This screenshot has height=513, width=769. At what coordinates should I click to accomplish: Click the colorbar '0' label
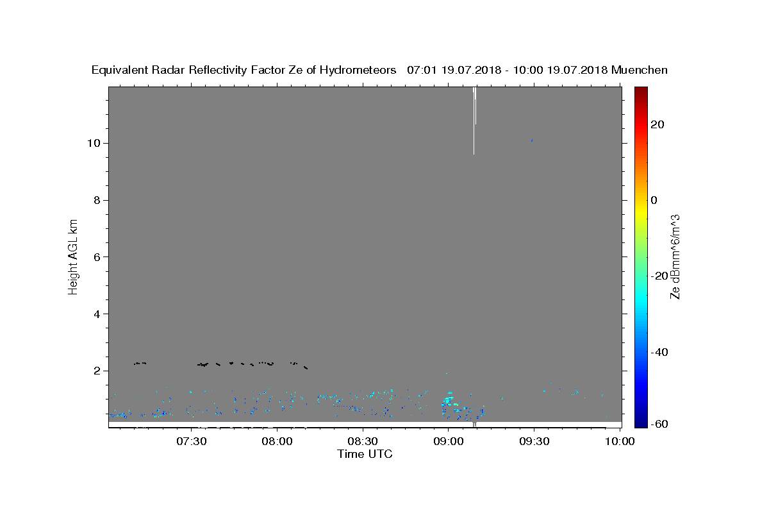(x=654, y=200)
